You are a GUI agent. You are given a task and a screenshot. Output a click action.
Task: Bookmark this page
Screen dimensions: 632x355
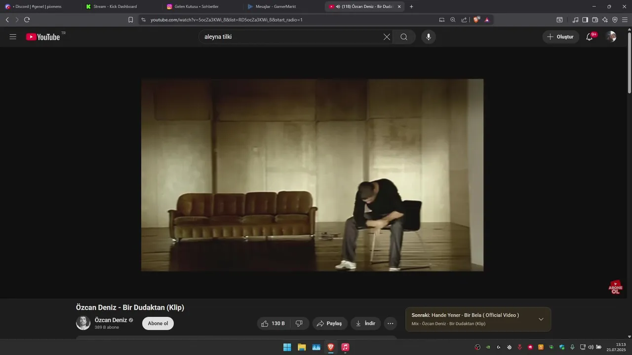click(x=130, y=20)
